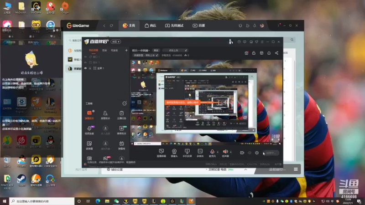Viewport: 365px width, 205px height.
Task: Open the 视频连麦 video co-stream tool
Action: 89,130
